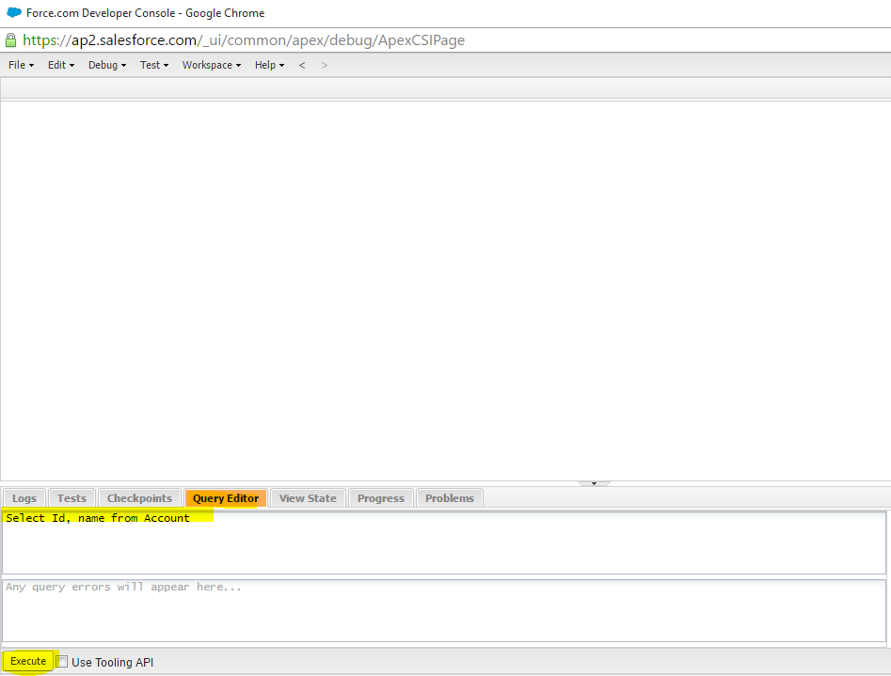Viewport: 891px width, 676px height.
Task: Switch to the Logs tab
Action: click(x=24, y=497)
